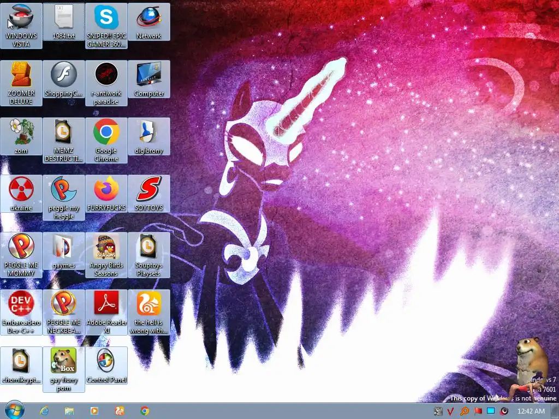Click the Skype-logo SNIPED!! EPIC GAMER shortcut
Viewport: 559px width, 419px height.
[x=106, y=26]
